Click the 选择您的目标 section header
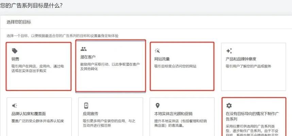 (x=19, y=22)
